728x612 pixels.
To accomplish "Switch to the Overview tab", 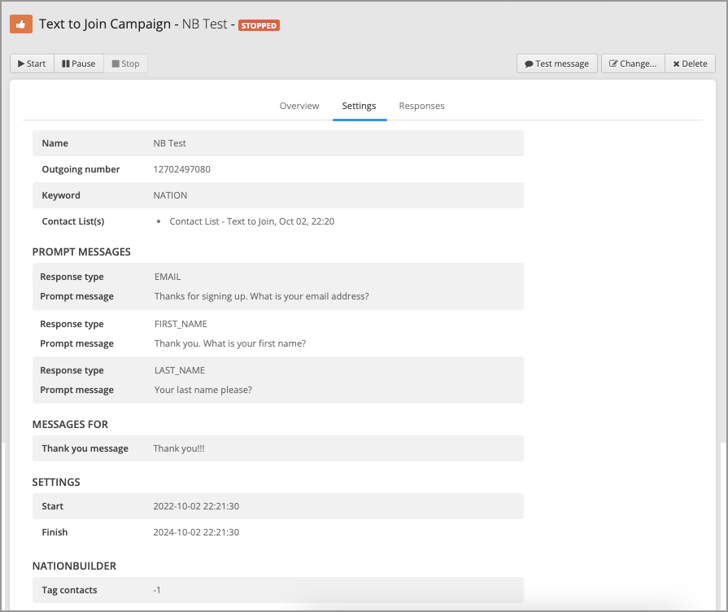I will tap(299, 106).
